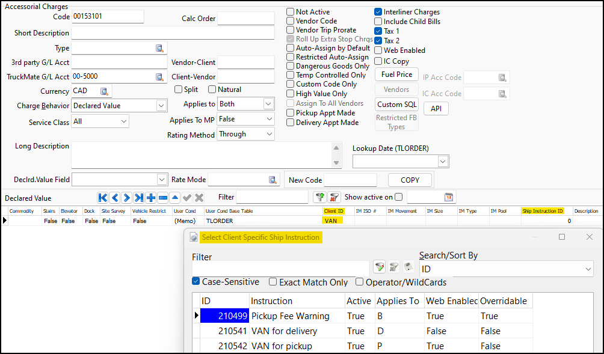Open the Rating Method dropdown
The width and height of the screenshot is (604, 354).
268,135
